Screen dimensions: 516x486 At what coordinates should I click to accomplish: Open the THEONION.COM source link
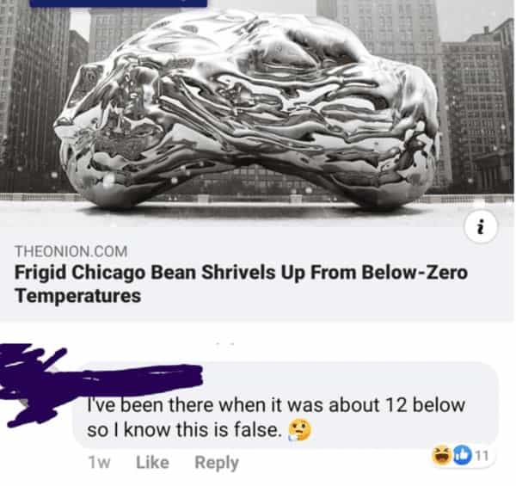pyautogui.click(x=71, y=251)
